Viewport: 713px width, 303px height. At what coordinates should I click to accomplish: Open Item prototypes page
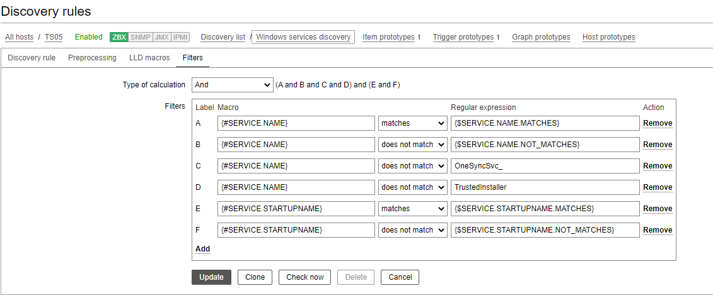pyautogui.click(x=388, y=37)
